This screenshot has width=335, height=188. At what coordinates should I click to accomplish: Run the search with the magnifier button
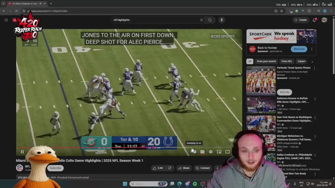(x=210, y=20)
